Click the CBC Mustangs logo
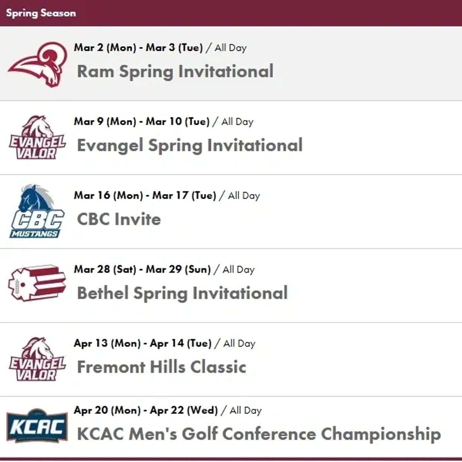The height and width of the screenshot is (462, 462). (37, 211)
